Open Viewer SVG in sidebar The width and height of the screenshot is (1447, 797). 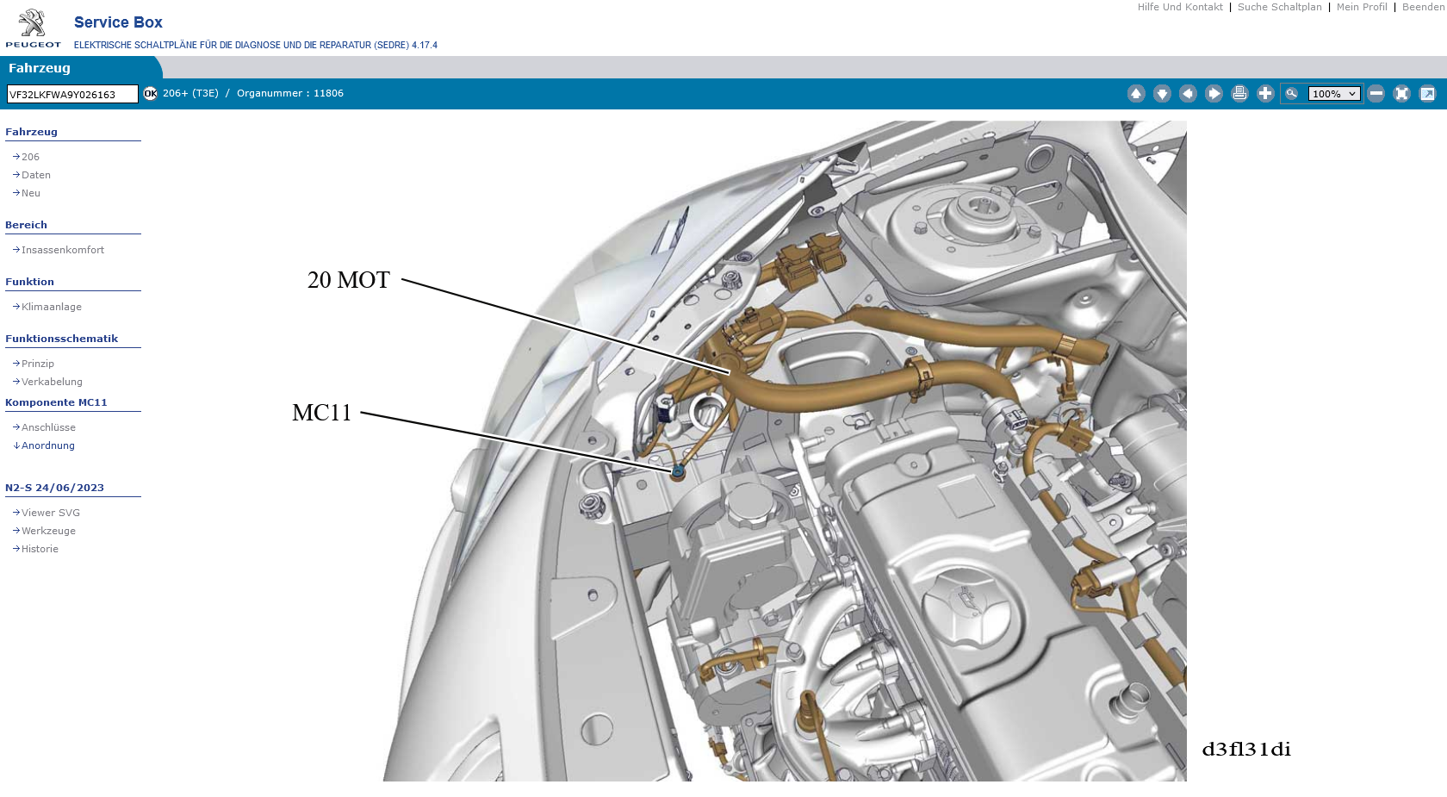click(50, 513)
